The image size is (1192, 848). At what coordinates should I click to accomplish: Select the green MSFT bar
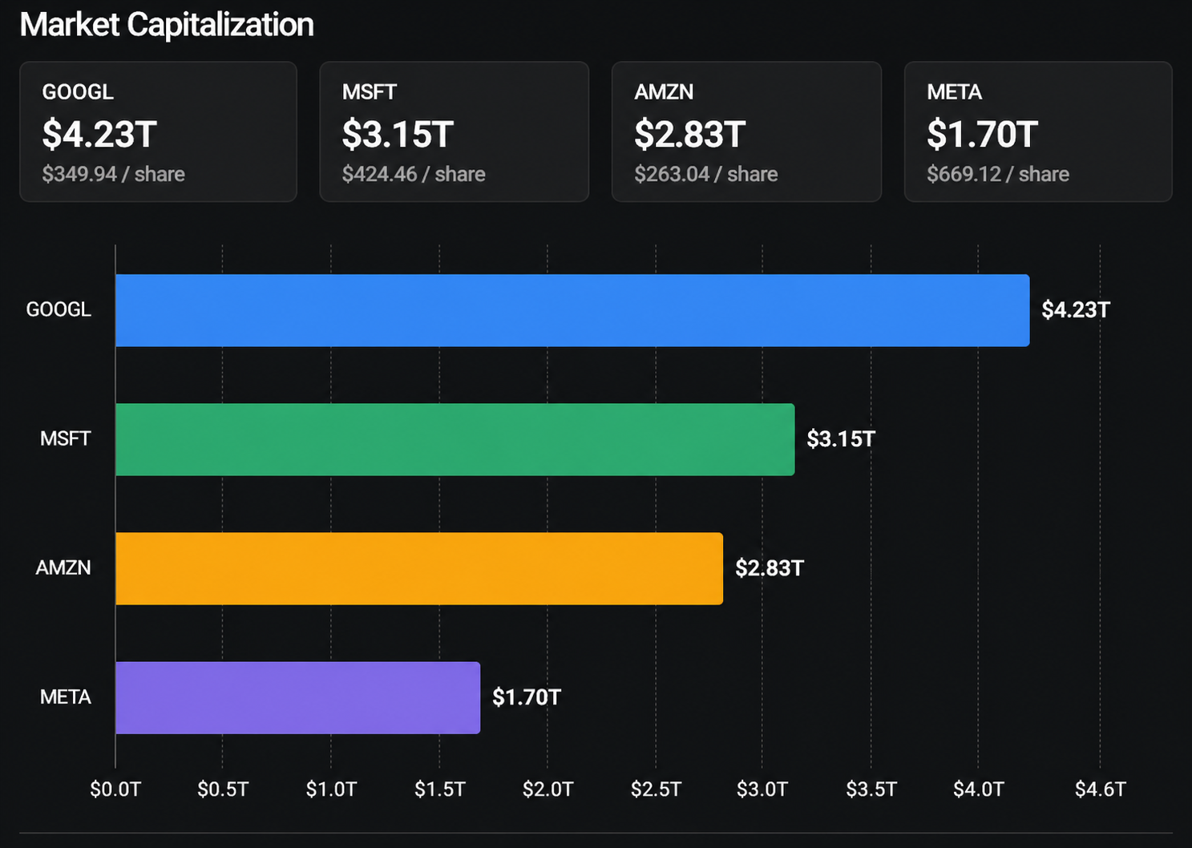point(455,439)
